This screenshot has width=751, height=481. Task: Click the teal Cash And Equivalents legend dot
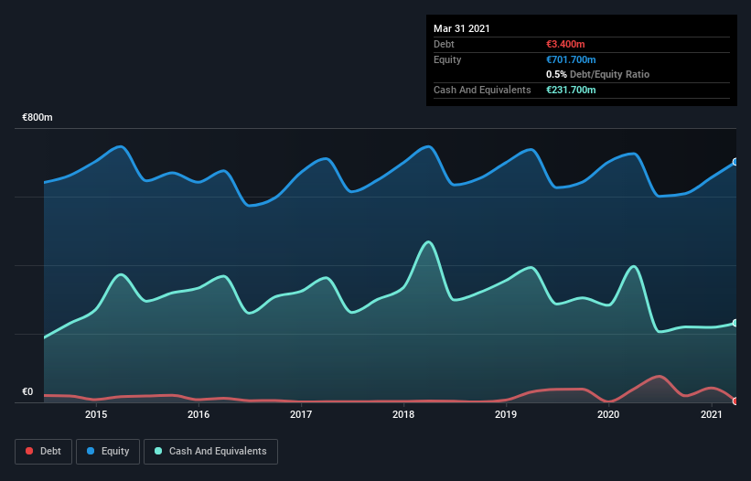(158, 451)
